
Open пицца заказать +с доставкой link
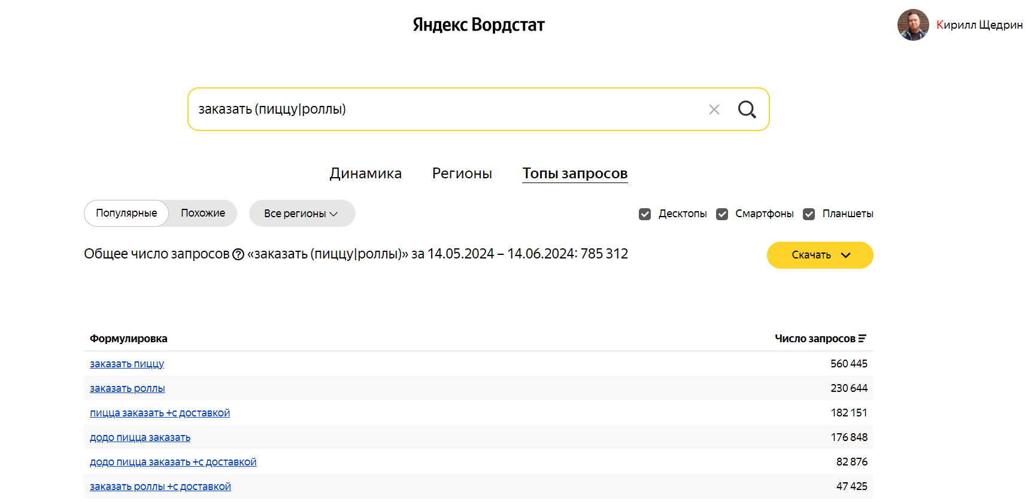[x=160, y=413]
